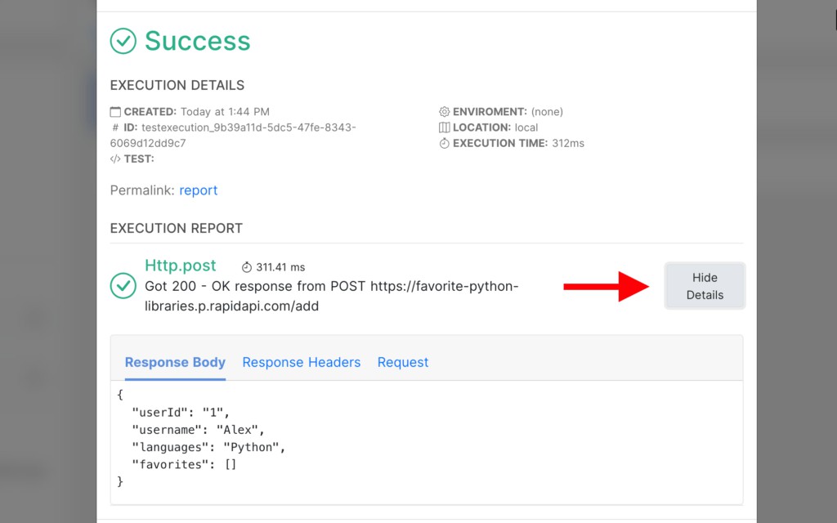The height and width of the screenshot is (523, 837).
Task: Click the green checkmark next to Http.post
Action: pyautogui.click(x=123, y=286)
